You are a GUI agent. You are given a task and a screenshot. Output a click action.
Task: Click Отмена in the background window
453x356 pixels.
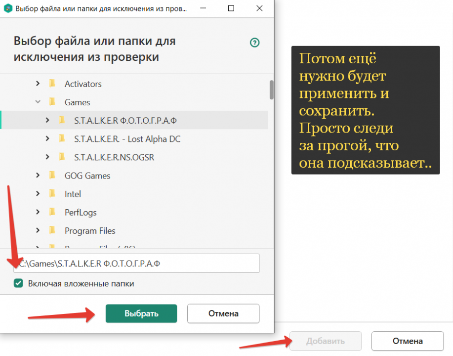click(x=408, y=341)
